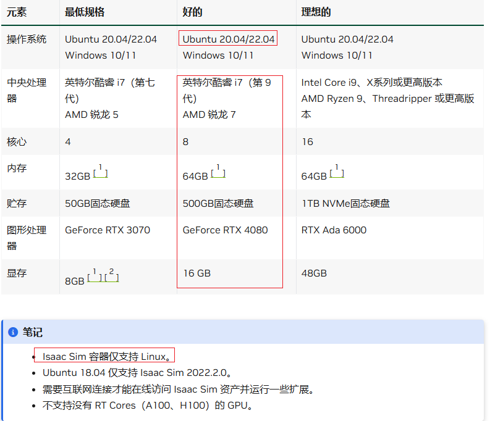Select the 显存 row label
Viewport: 503px width, 421px height.
(x=17, y=273)
